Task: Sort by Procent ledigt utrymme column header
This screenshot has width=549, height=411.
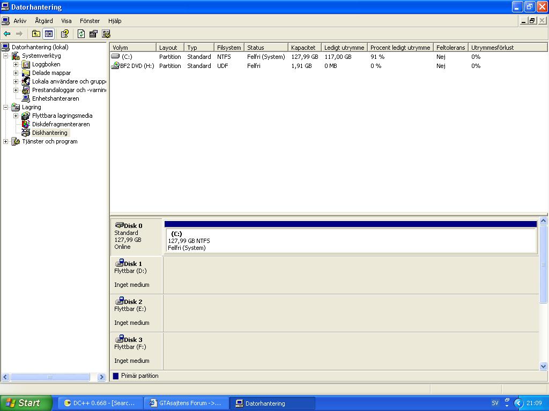Action: point(400,48)
